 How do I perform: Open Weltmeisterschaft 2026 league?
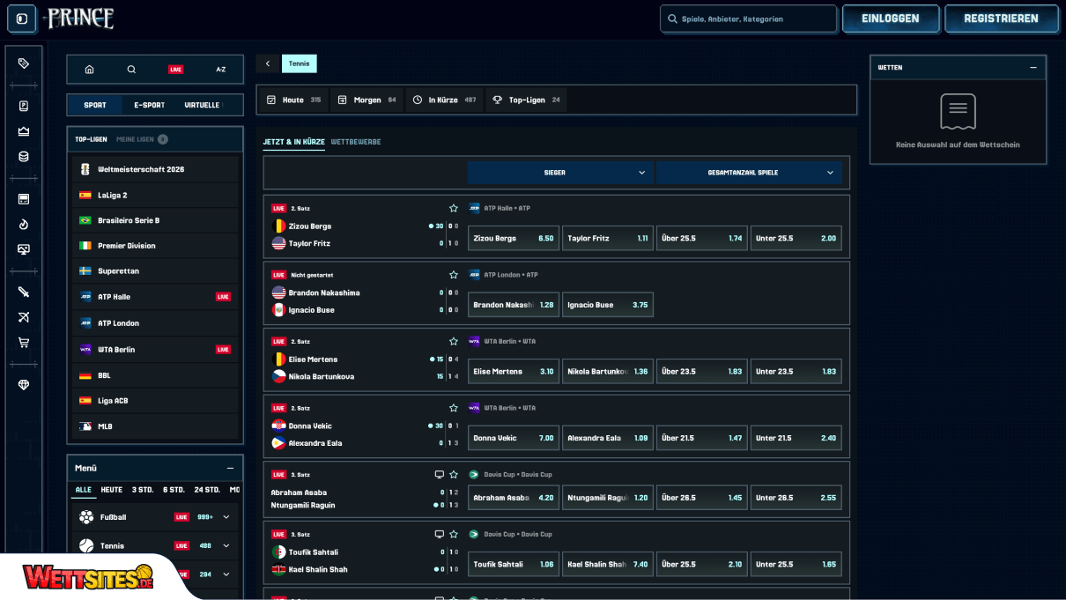pyautogui.click(x=155, y=169)
